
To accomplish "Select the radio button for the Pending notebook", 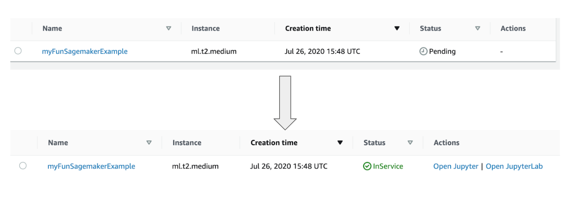I will pos(18,51).
